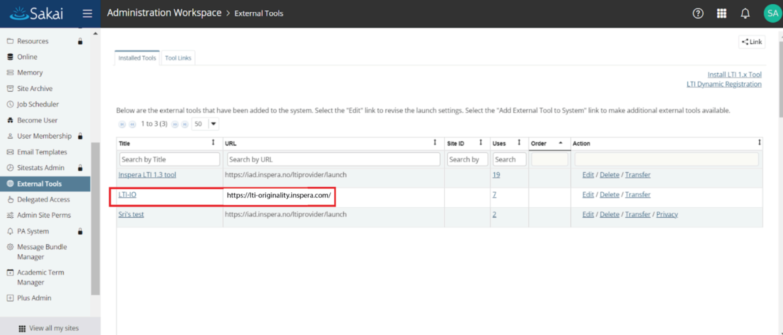Switch to the Tool Links tab
Image resolution: width=783 pixels, height=335 pixels.
click(178, 58)
